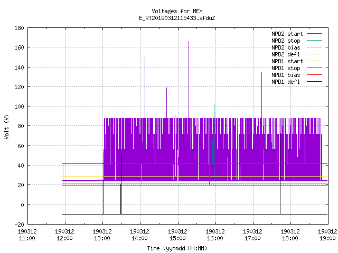Click the 140 y-axis tick label
The image size is (338, 253).
[19, 67]
